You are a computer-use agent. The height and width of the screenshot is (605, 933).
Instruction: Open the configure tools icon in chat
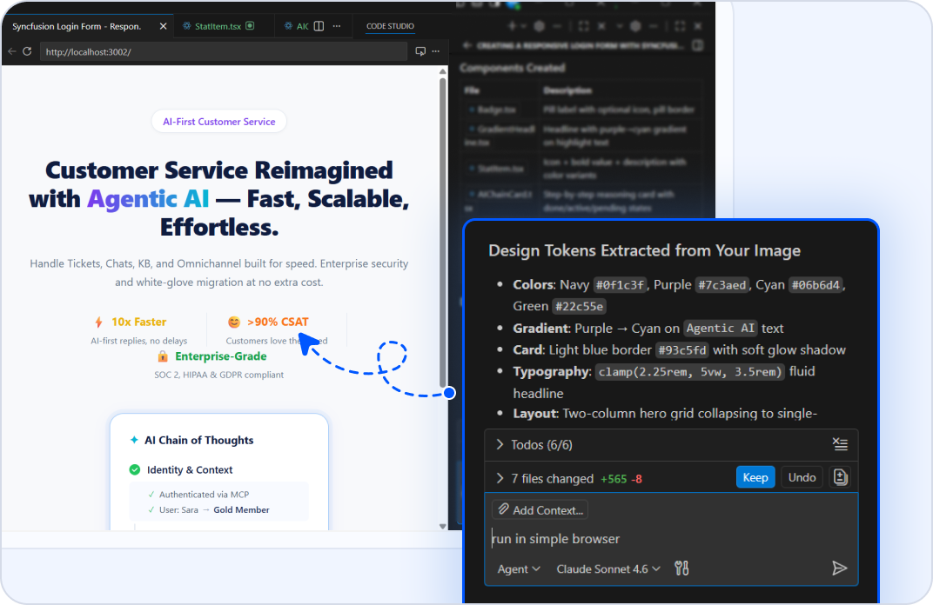pyautogui.click(x=681, y=568)
